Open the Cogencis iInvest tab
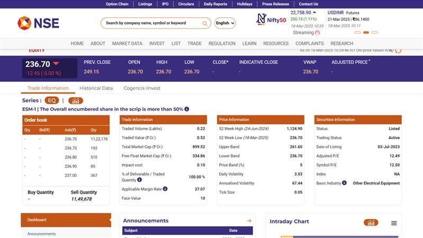Viewport: 423px width, 238px height. [x=142, y=88]
